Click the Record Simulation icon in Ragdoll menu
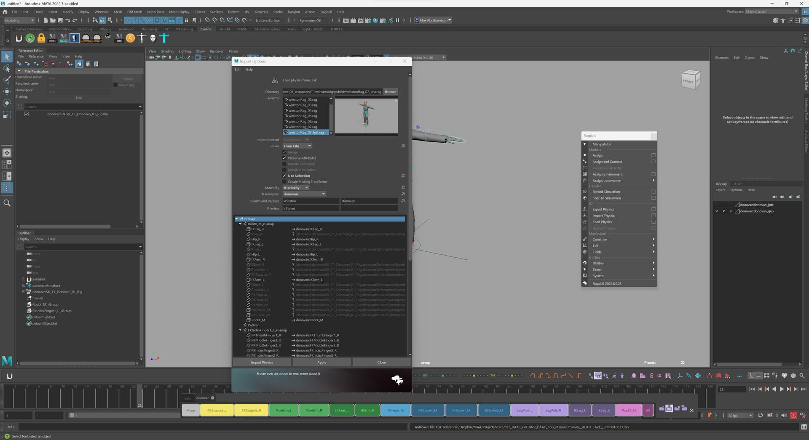 (584, 192)
